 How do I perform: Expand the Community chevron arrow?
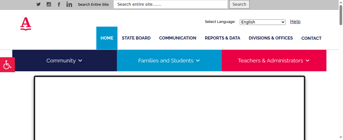coord(80,61)
